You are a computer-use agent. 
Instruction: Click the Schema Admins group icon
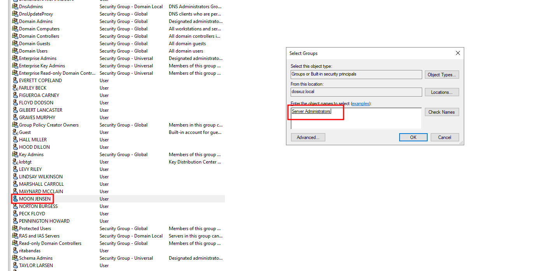15,258
